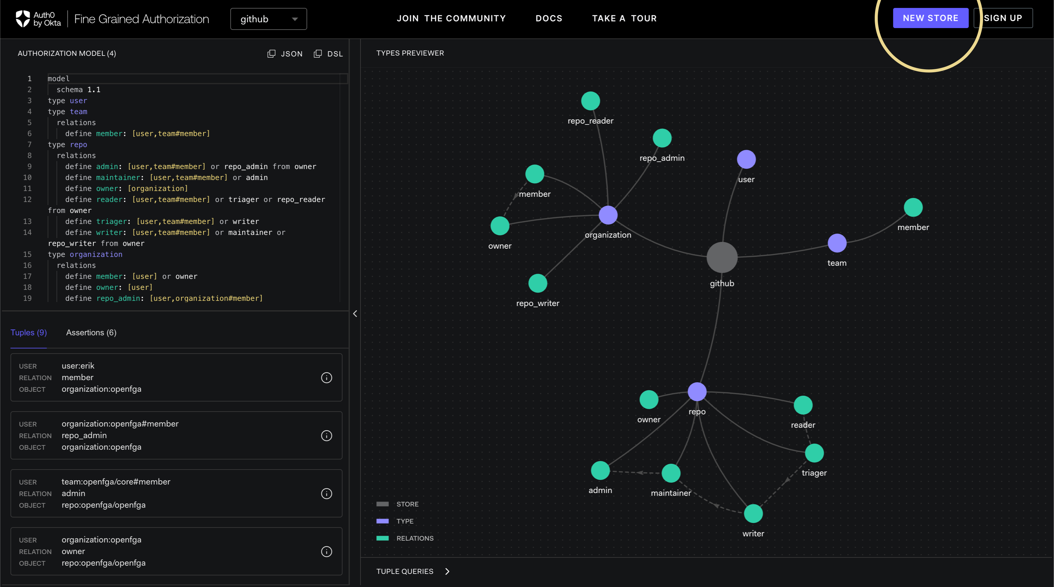Screen dimensions: 1054x587
Task: Select the organization type node in graph
Action: pos(608,215)
